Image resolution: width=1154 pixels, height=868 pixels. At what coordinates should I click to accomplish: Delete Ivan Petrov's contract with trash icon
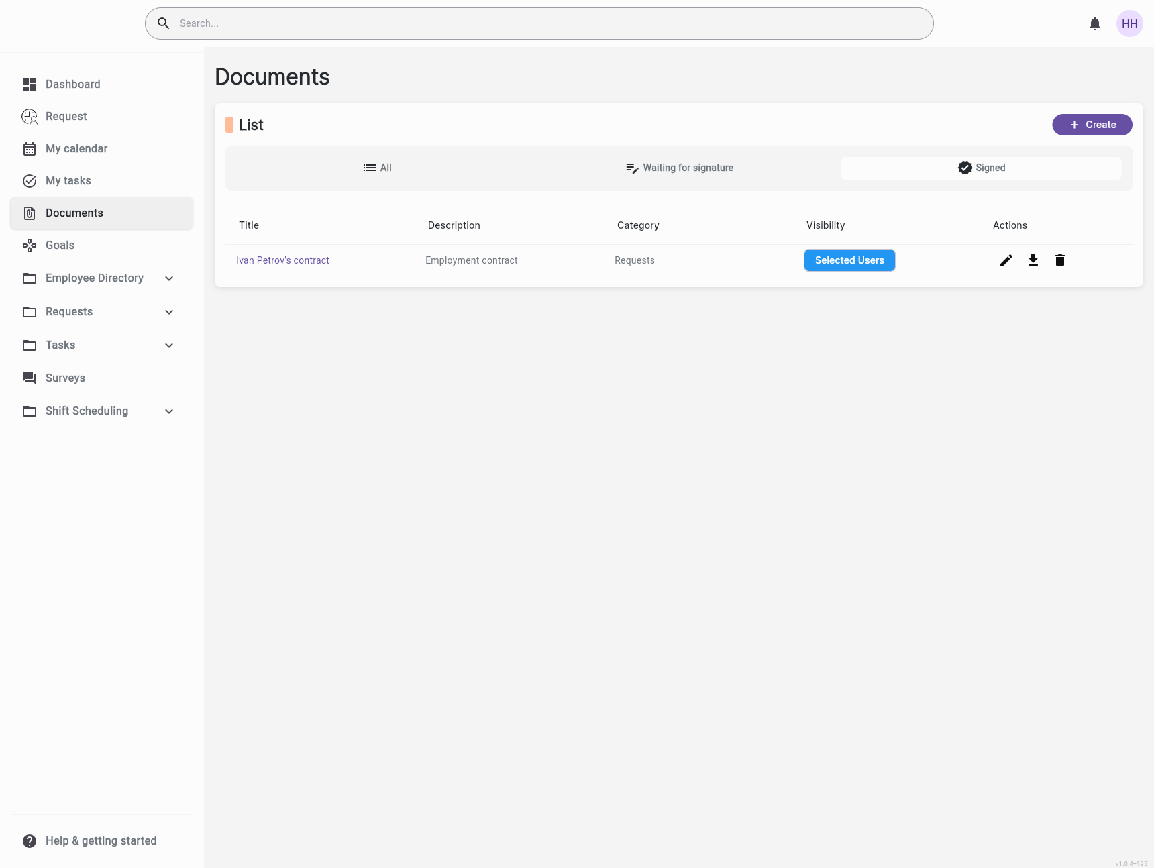coord(1060,260)
